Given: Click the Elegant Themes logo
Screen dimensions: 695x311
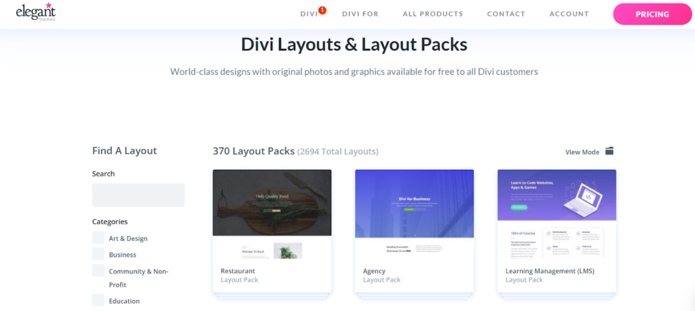Looking at the screenshot, I should pos(36,14).
